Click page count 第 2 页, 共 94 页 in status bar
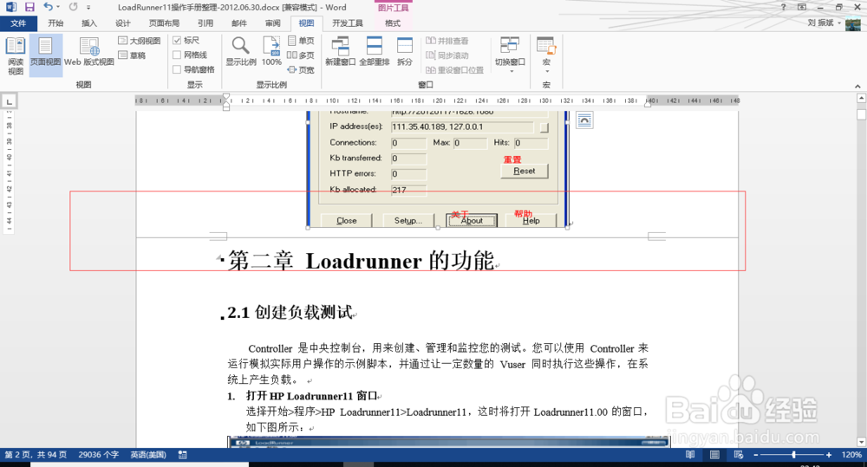The image size is (867, 467). click(36, 455)
